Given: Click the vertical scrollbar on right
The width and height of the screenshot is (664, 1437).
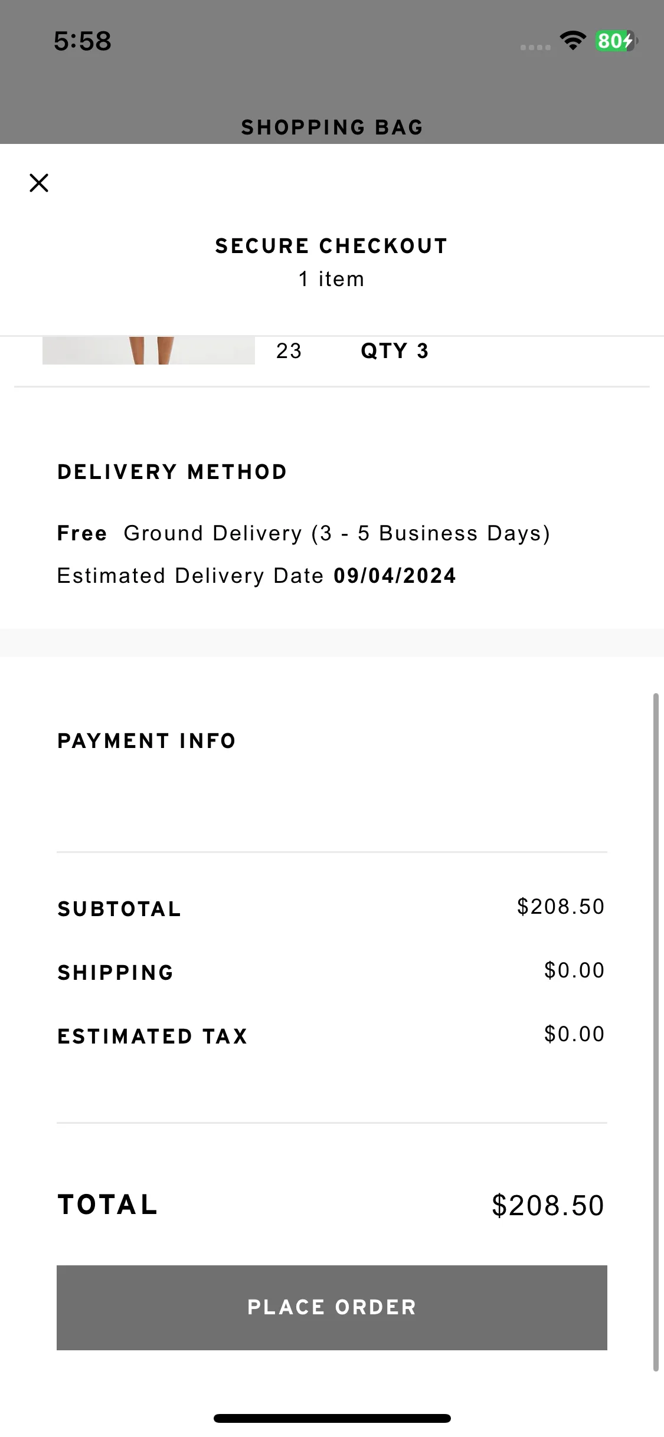Looking at the screenshot, I should (x=656, y=1032).
